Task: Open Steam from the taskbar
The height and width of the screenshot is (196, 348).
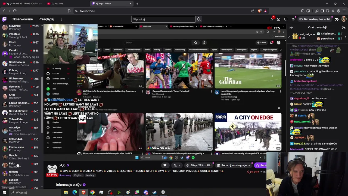Action: 154,192
